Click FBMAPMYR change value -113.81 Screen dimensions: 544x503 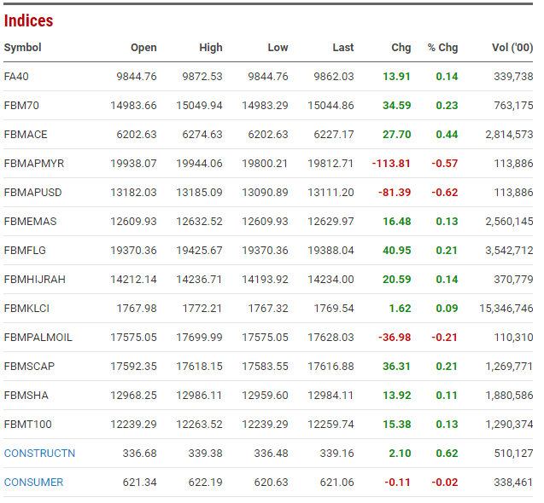(x=391, y=163)
